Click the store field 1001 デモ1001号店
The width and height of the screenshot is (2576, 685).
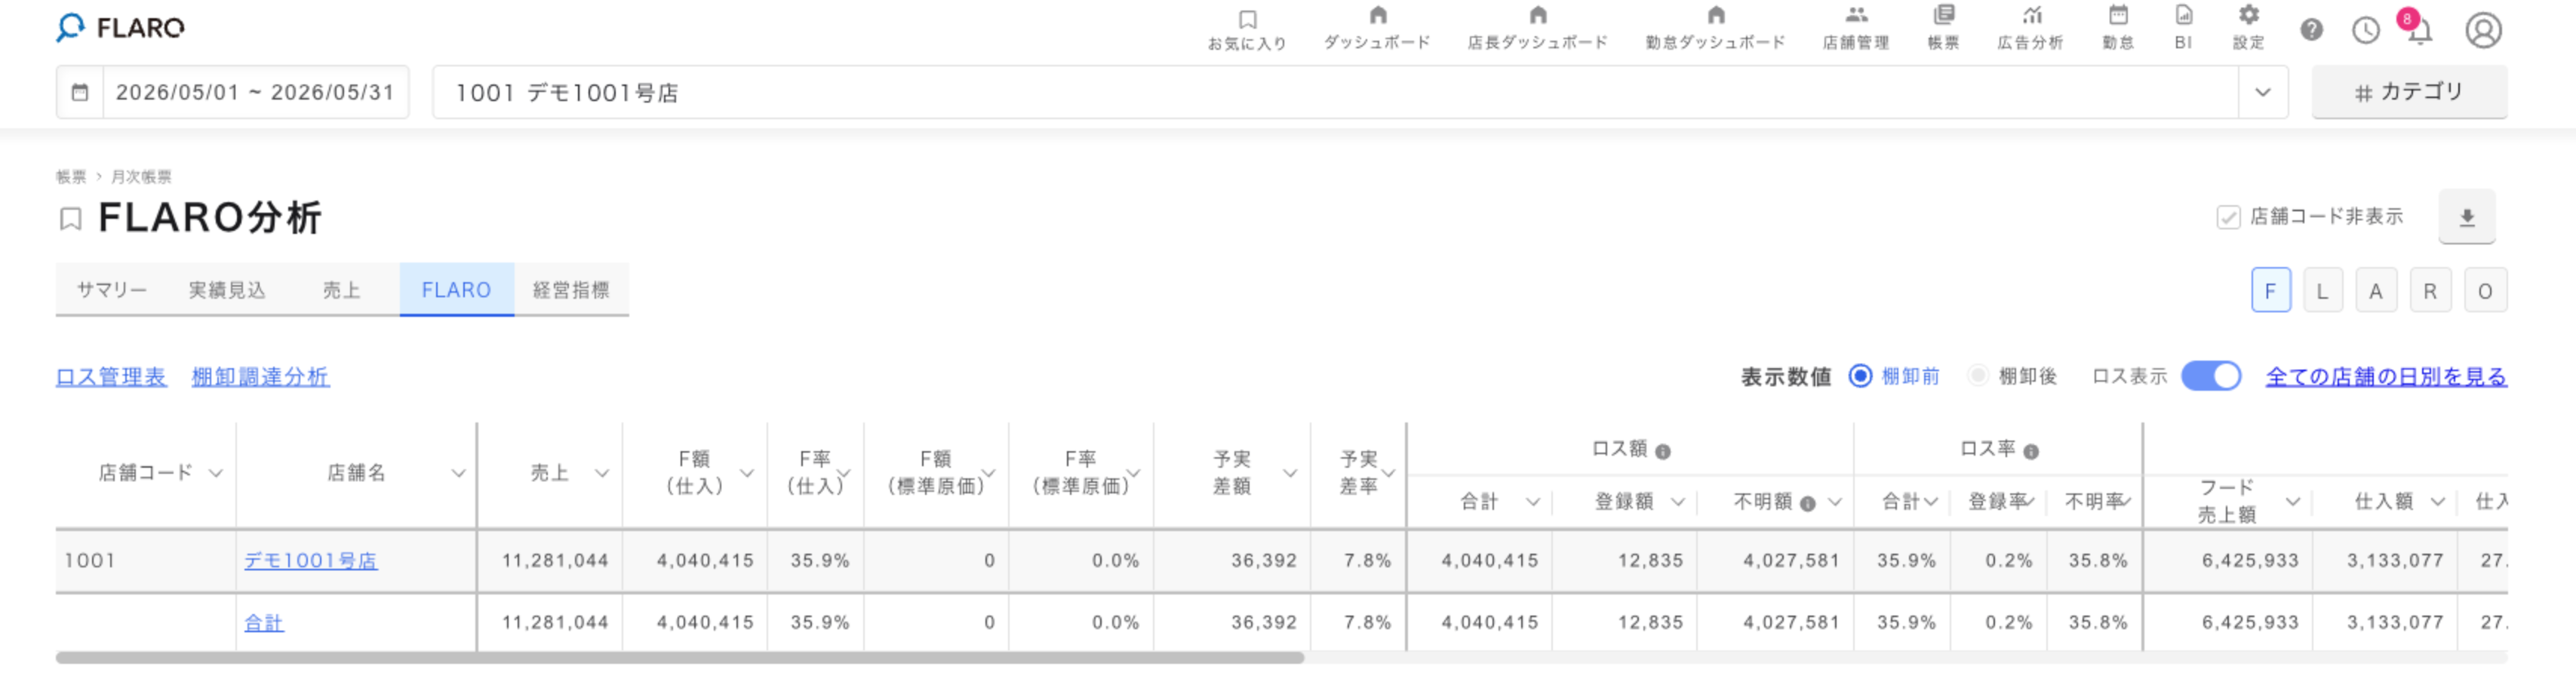(x=1335, y=92)
